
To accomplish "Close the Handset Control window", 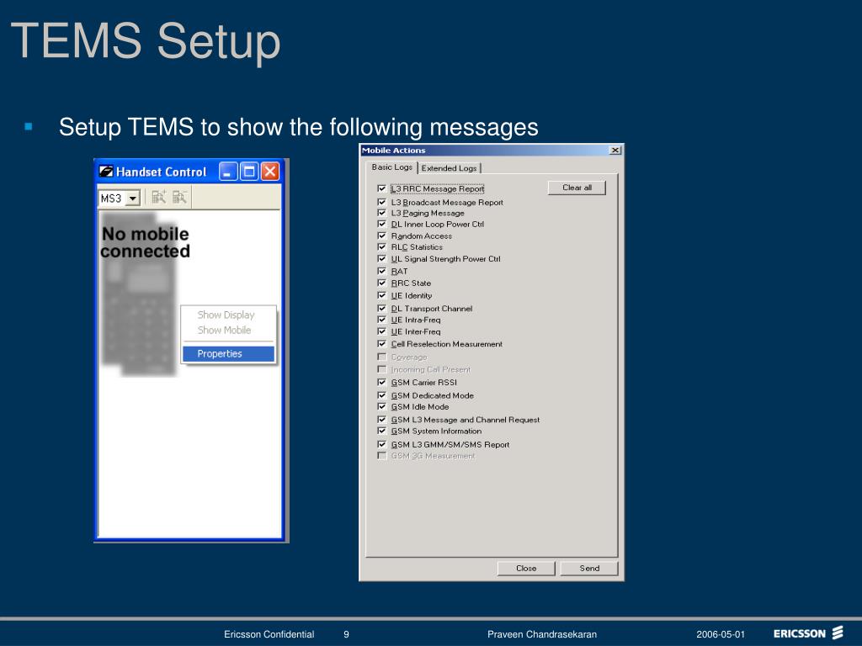I will 270,172.
